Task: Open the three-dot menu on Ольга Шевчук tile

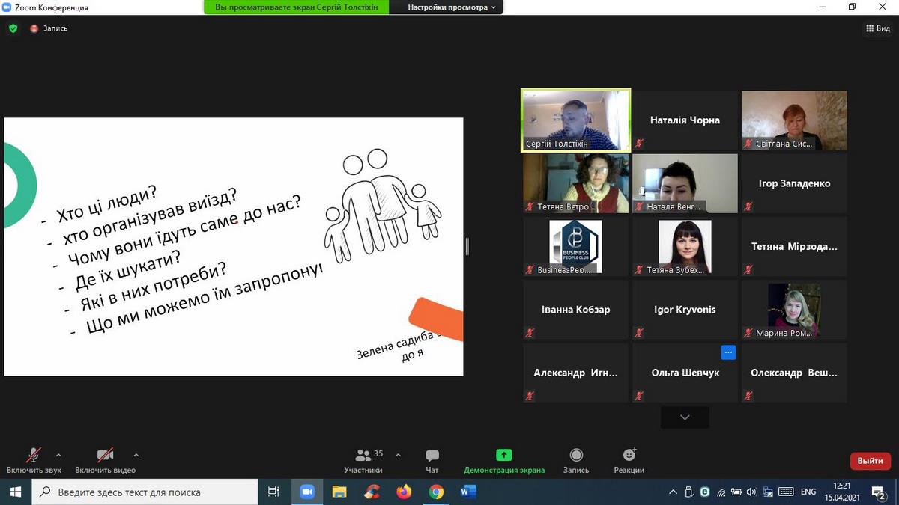Action: 728,352
